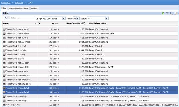
Task: Select row name Tenant004-dt1-data
Action: [16, 50]
